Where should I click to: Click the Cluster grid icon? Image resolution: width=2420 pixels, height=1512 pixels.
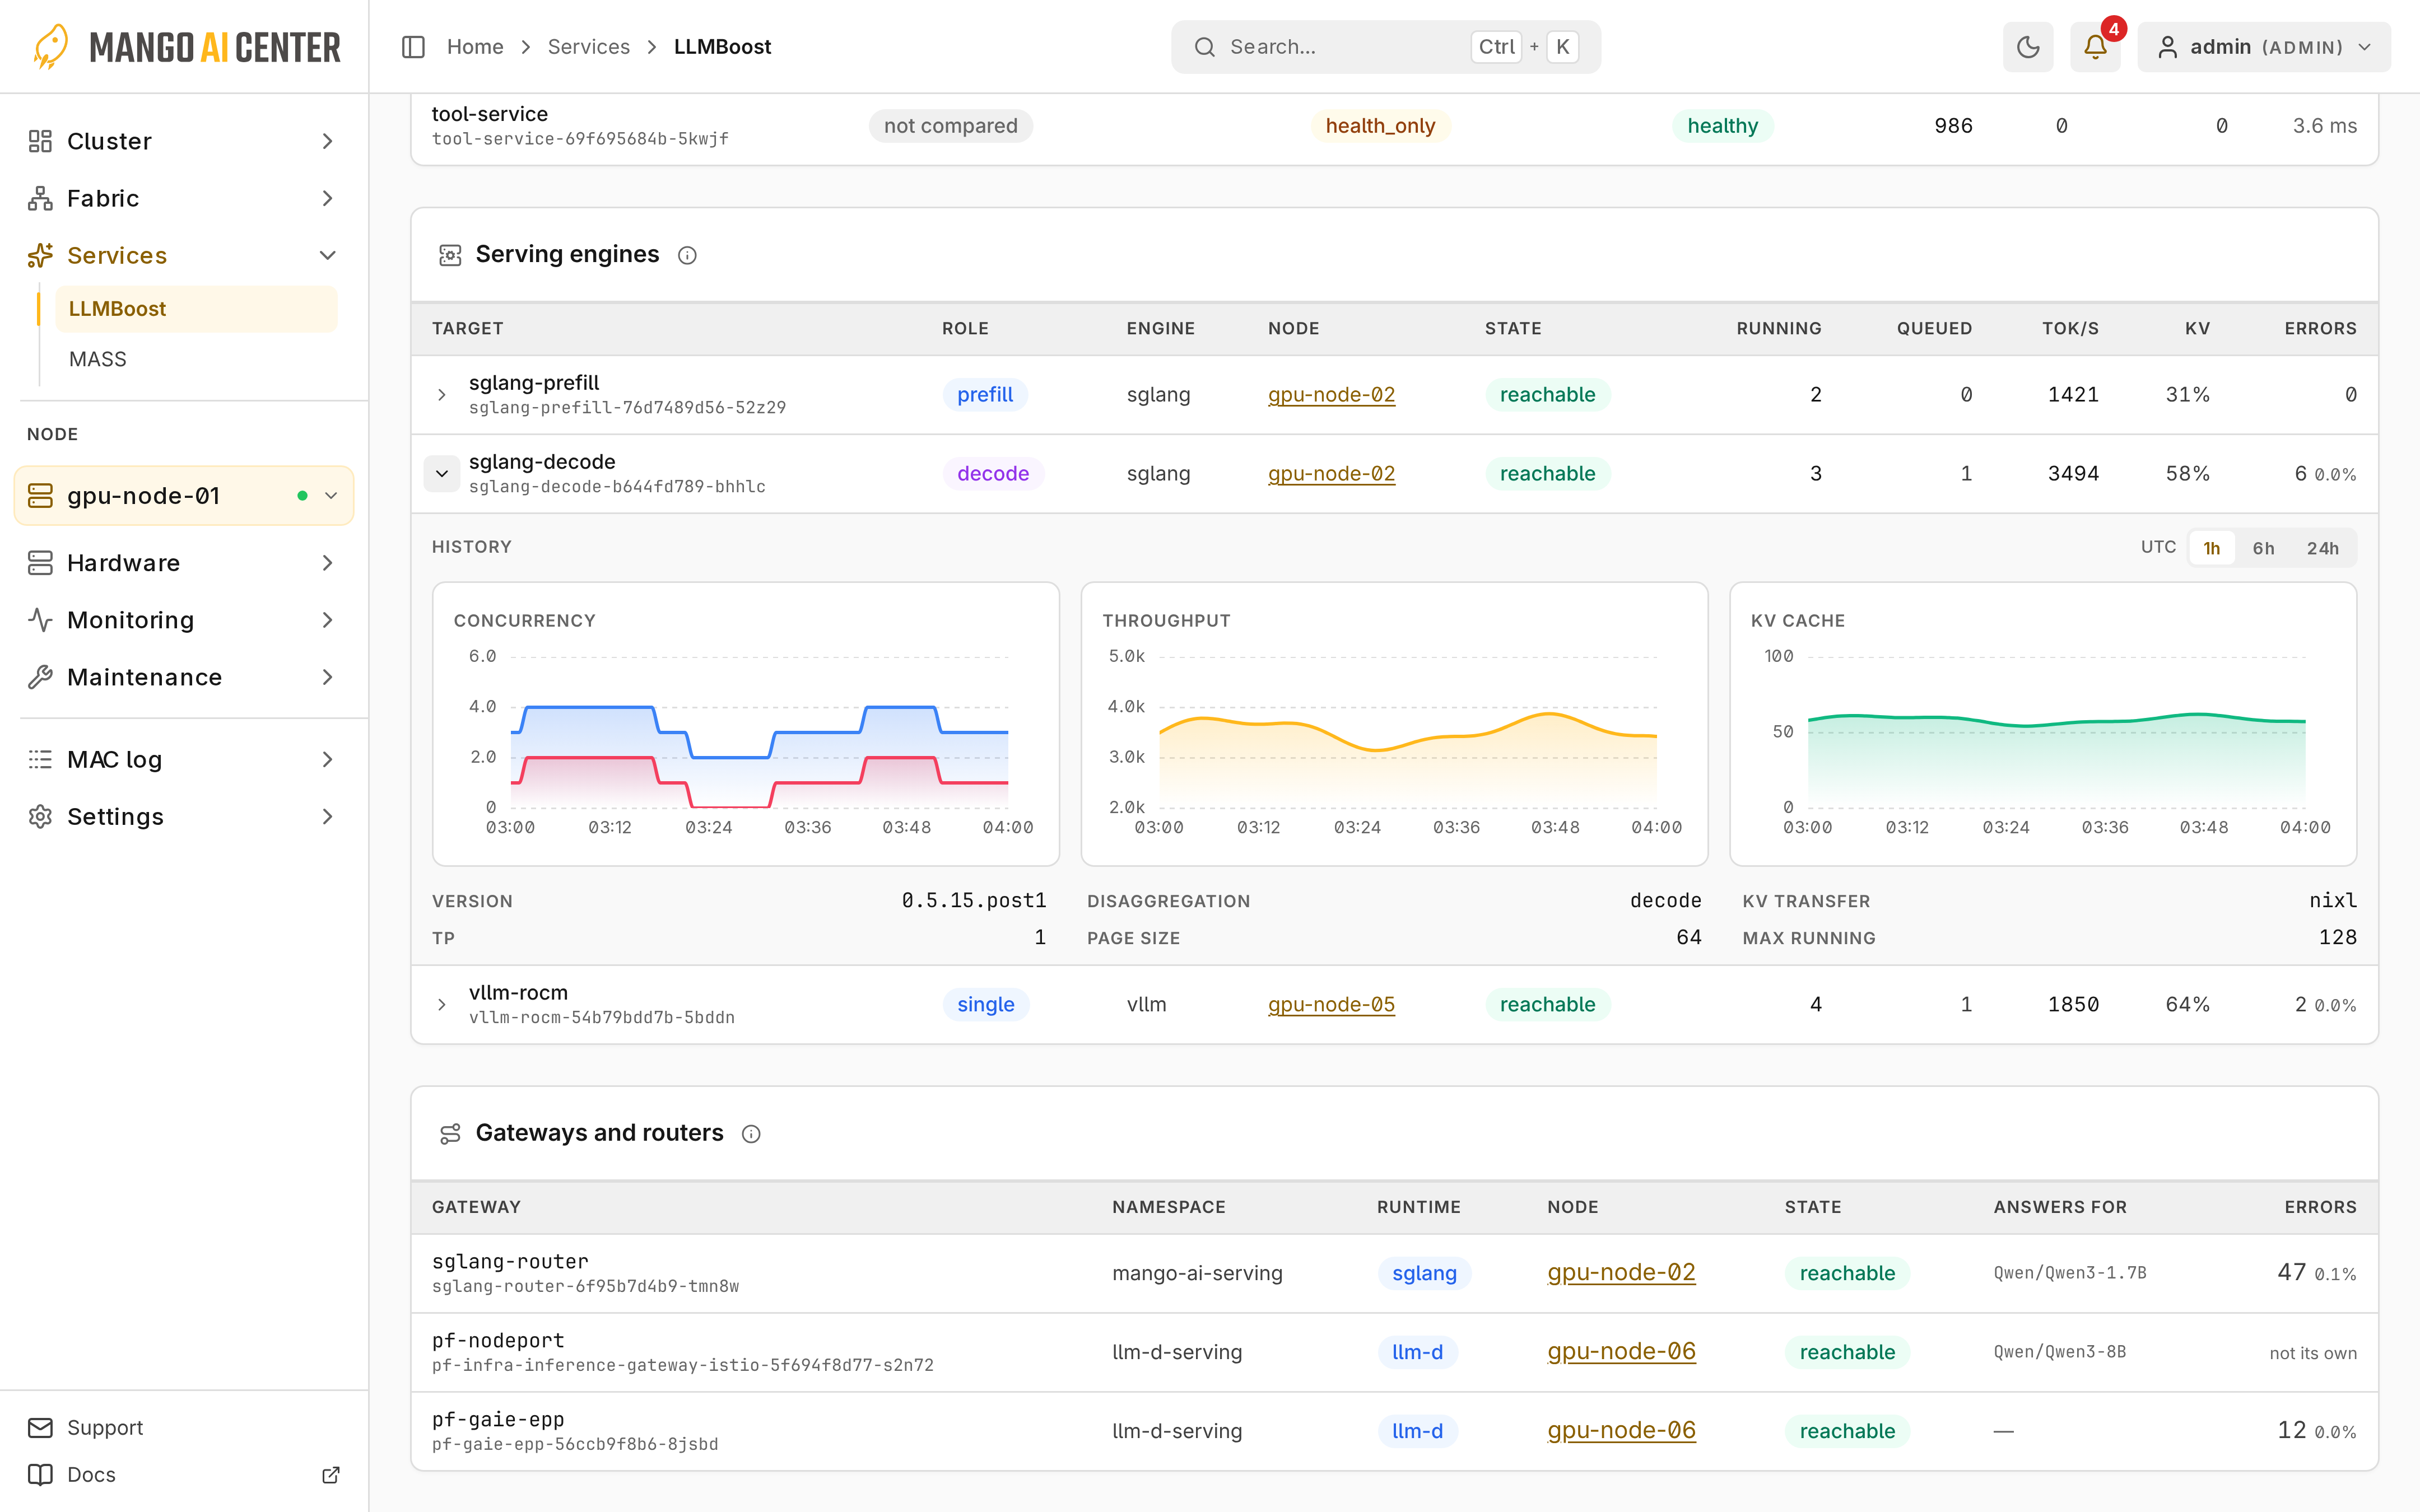pos(40,141)
